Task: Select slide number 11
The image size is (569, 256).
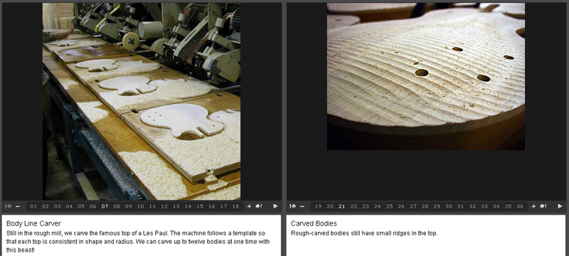Action: (152, 206)
